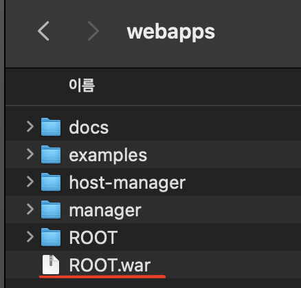Select the ROOT folder icon

[x=51, y=237]
